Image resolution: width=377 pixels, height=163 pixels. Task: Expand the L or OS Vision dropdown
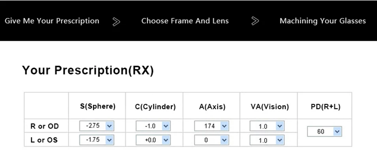coord(267,140)
